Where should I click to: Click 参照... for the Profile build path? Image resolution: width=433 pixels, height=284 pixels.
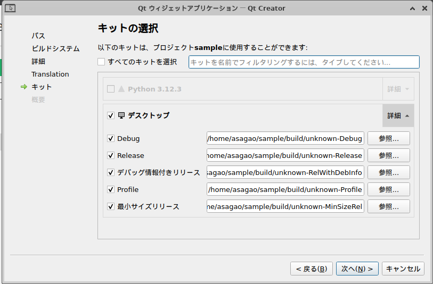389,190
